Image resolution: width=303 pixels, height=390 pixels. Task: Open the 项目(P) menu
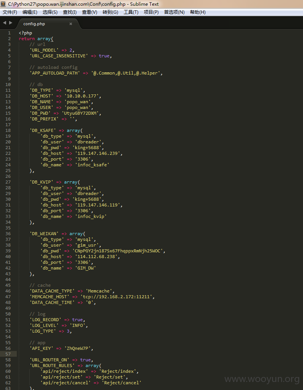tap(151, 12)
